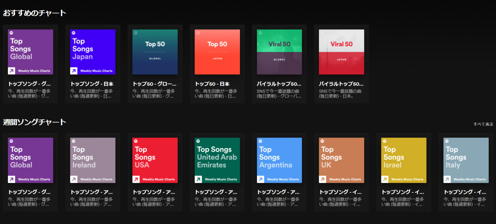
Task: Click Spotify logo on Top Songs Argentina cover
Action: 260,141
